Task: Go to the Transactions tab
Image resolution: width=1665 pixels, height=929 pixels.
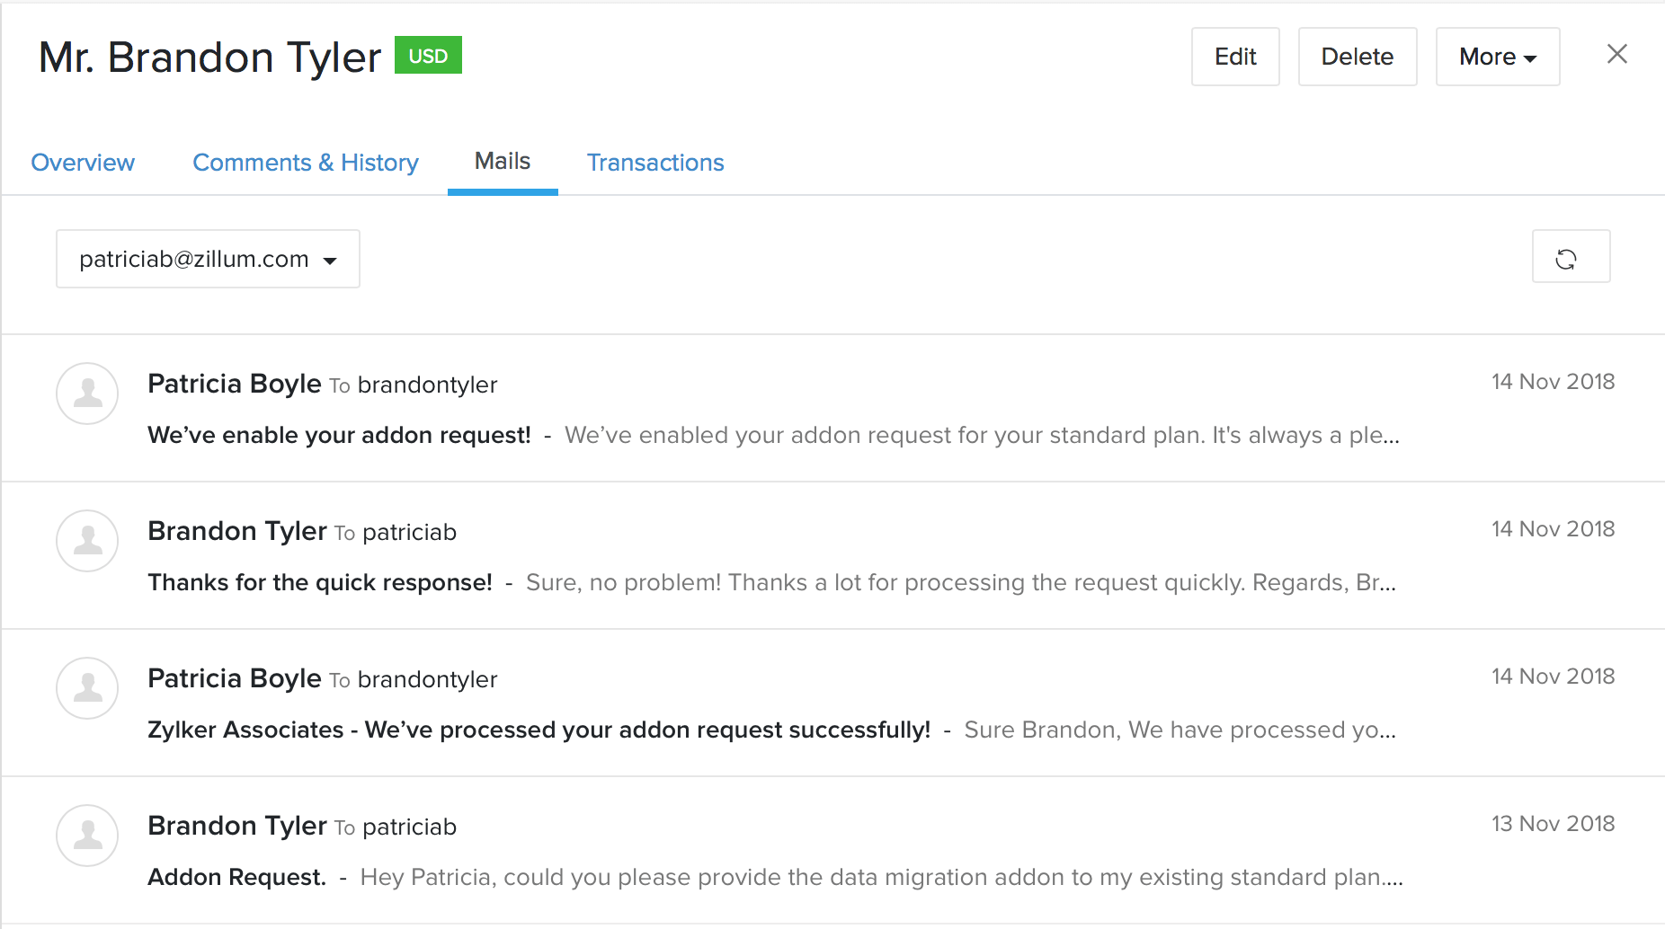Action: click(655, 163)
